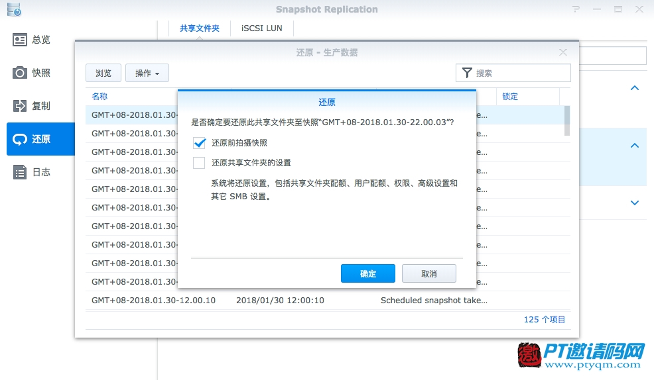Switch to the iSCSI LUN tab
Image resolution: width=654 pixels, height=380 pixels.
click(262, 28)
